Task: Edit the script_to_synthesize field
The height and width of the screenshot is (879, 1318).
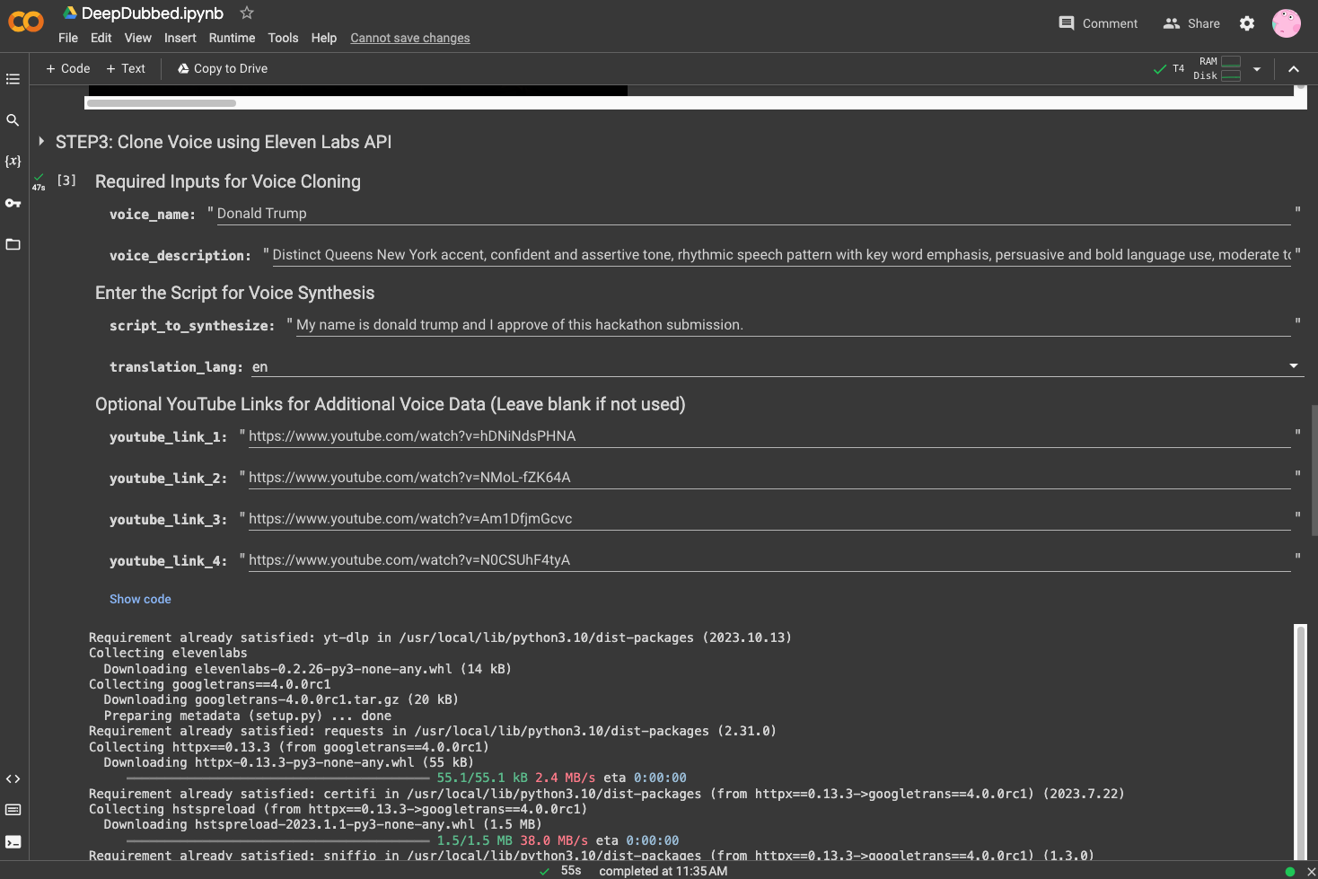Action: (x=793, y=325)
